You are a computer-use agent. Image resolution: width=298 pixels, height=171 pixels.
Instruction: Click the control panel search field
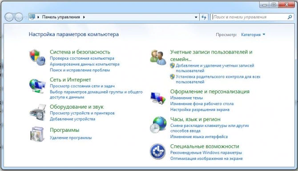tap(250, 17)
